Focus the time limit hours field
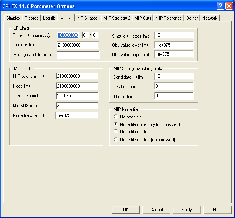This screenshot has height=218, width=235. 68,35
